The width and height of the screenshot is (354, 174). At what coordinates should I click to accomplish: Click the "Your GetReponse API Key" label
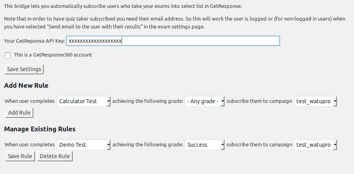point(34,41)
